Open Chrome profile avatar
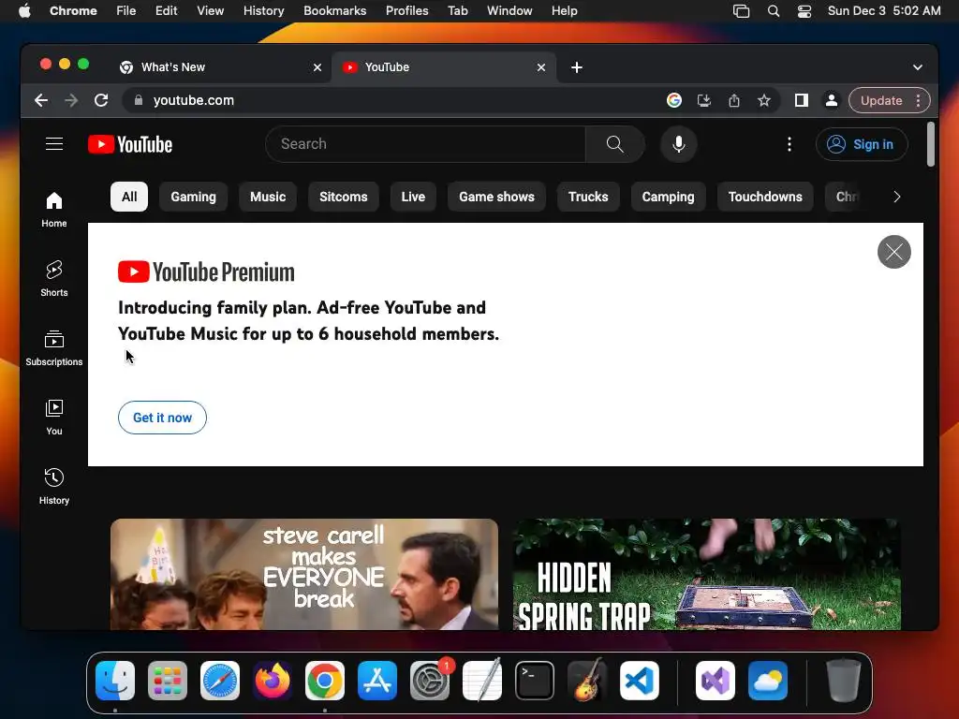The width and height of the screenshot is (959, 719). (x=832, y=100)
